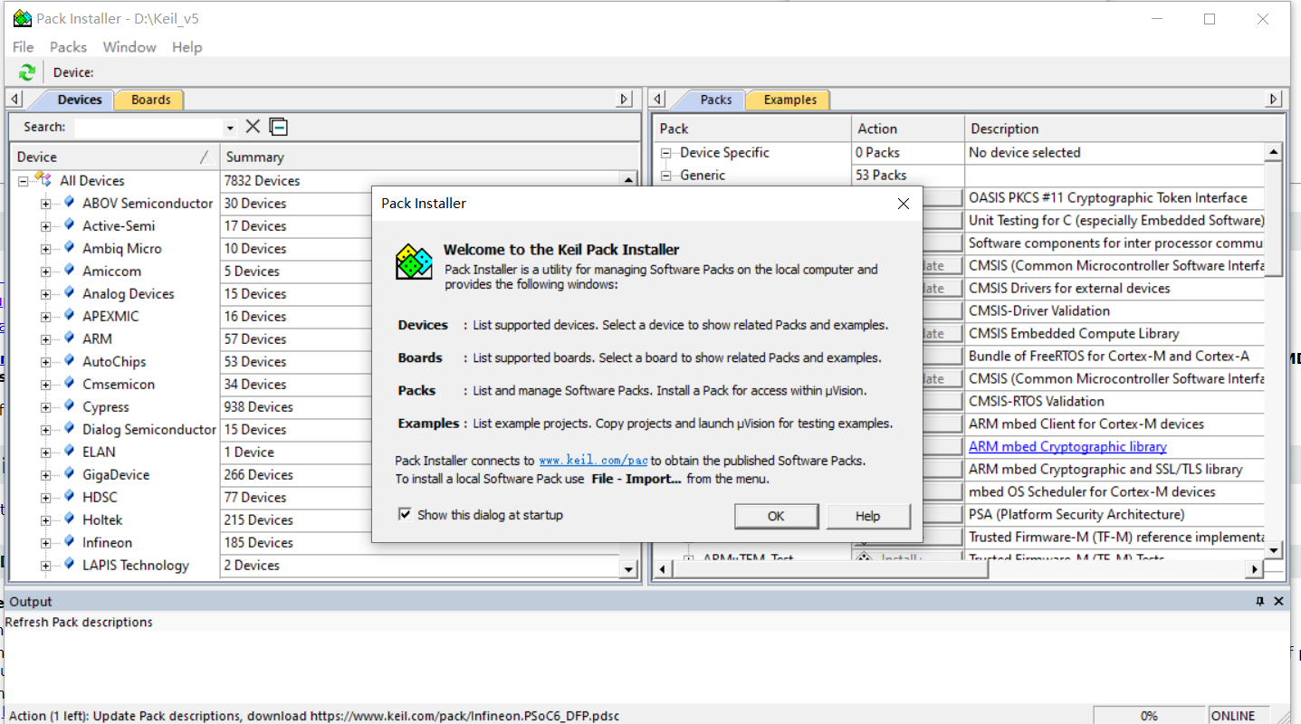The image size is (1301, 724).
Task: Select the LAPIS Technology tree row
Action: (x=136, y=565)
